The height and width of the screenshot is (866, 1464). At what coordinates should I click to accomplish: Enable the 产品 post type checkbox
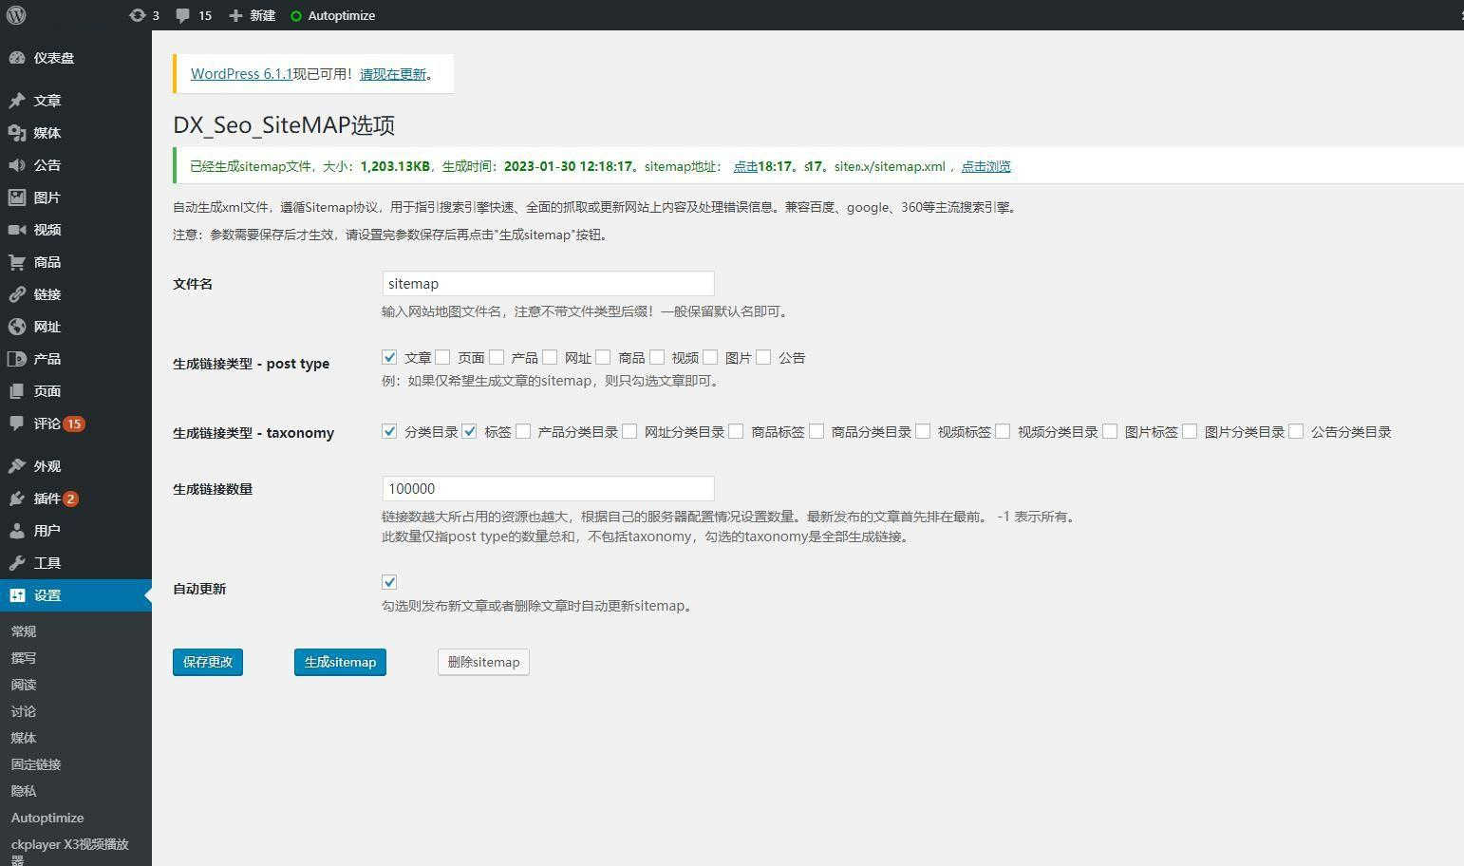point(497,357)
